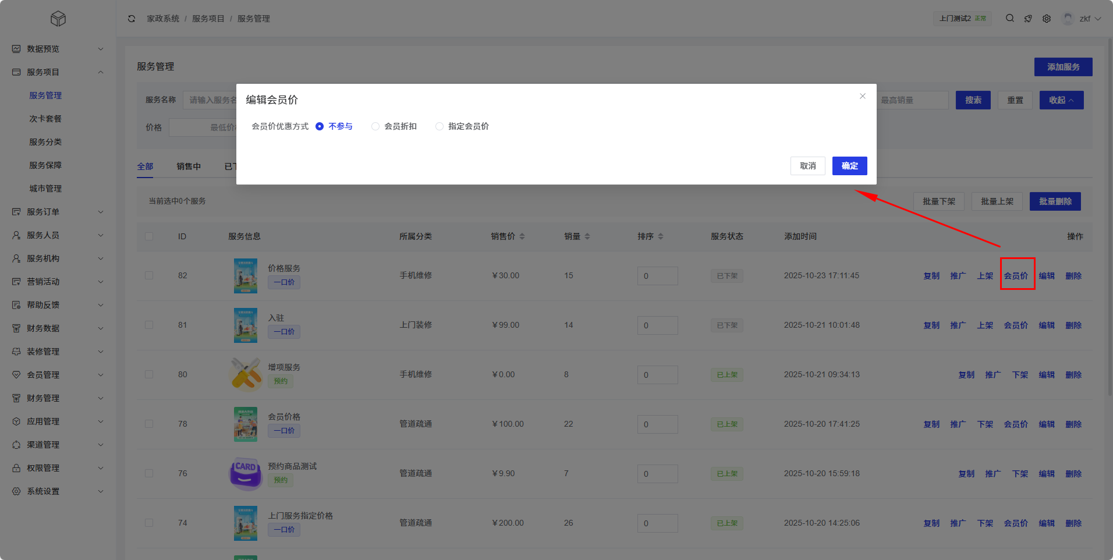
Task: Confirm with the 确定 button
Action: click(849, 166)
